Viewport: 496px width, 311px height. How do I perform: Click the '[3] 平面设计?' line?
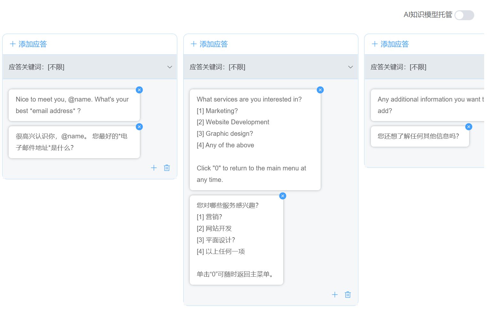click(216, 240)
